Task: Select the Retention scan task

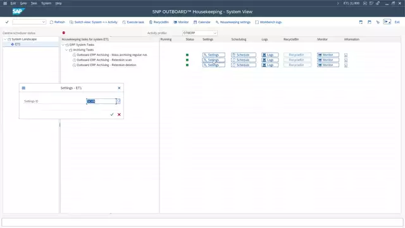Action: coord(104,60)
